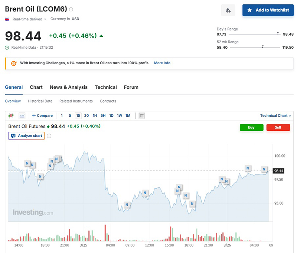This screenshot has height=253, width=297.
Task: Switch to the area chart type icon
Action: tap(22, 116)
